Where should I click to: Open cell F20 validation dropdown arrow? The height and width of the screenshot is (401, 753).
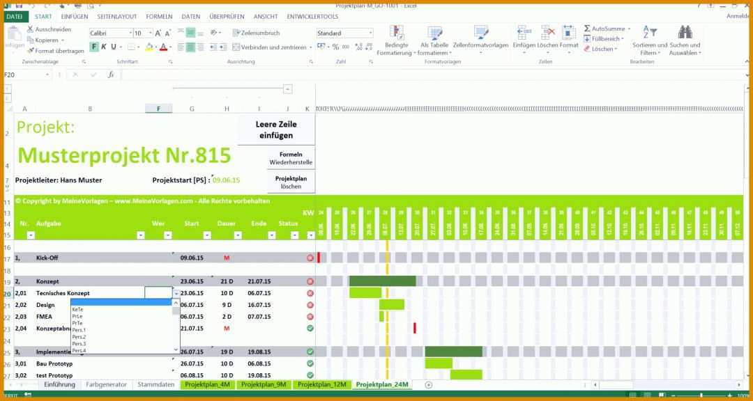[x=176, y=293]
